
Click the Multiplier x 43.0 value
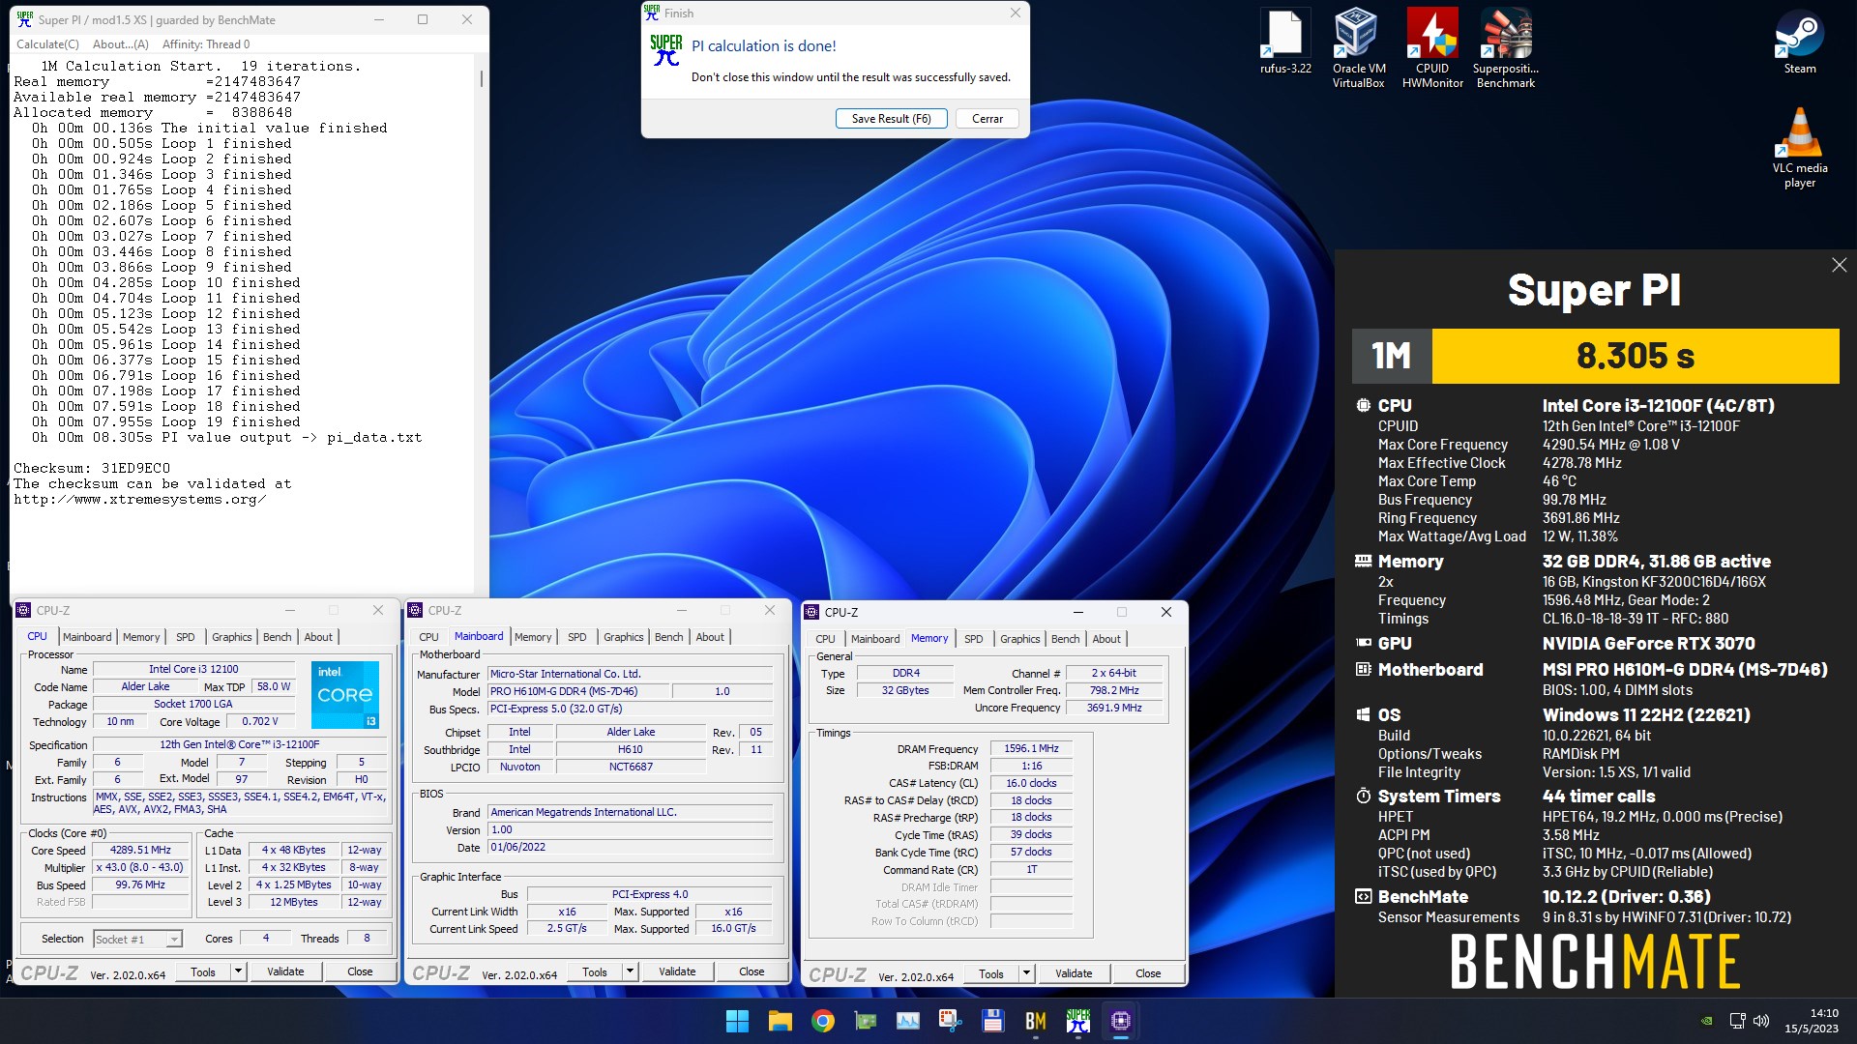tap(141, 867)
